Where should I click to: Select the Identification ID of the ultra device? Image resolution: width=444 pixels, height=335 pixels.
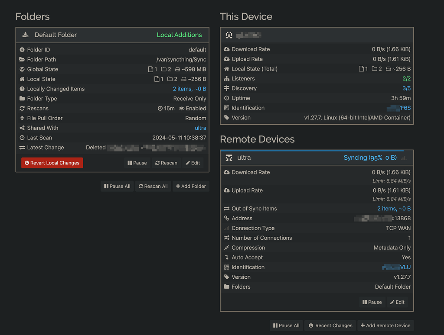coord(396,267)
